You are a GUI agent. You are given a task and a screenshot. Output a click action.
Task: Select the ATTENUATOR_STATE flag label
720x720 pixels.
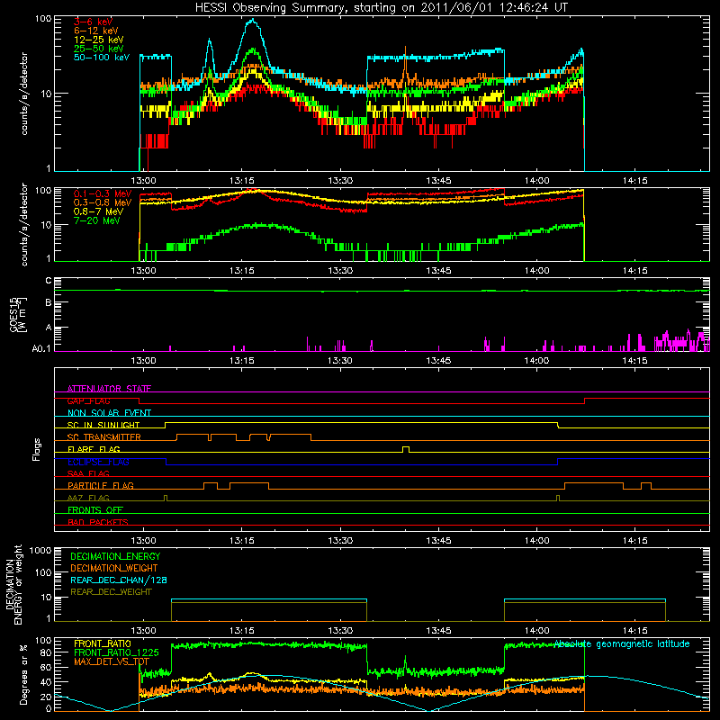(109, 389)
